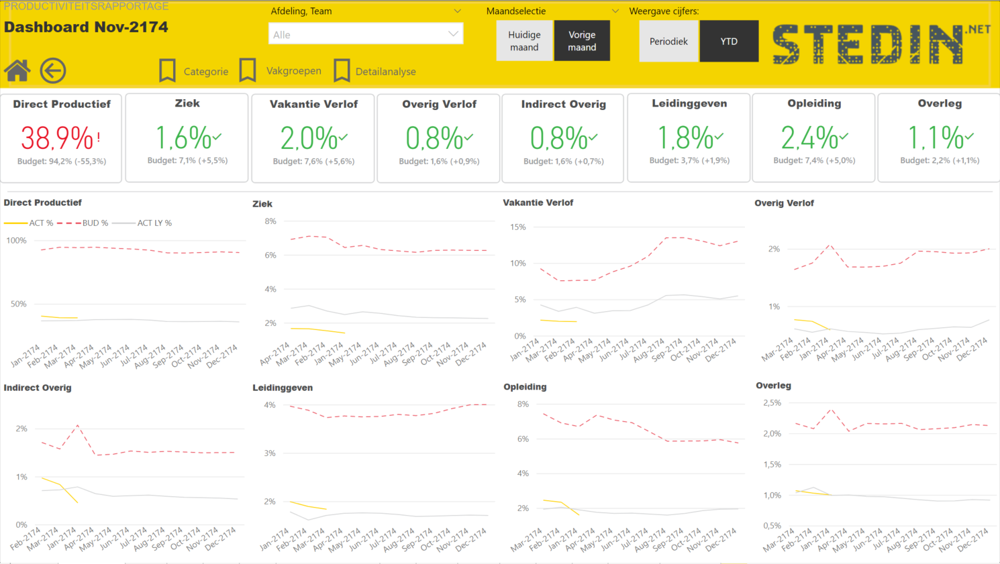The height and width of the screenshot is (564, 1000).
Task: Click the Weergave cijfers label
Action: (x=664, y=11)
